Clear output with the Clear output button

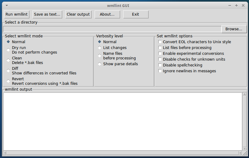[x=78, y=14]
